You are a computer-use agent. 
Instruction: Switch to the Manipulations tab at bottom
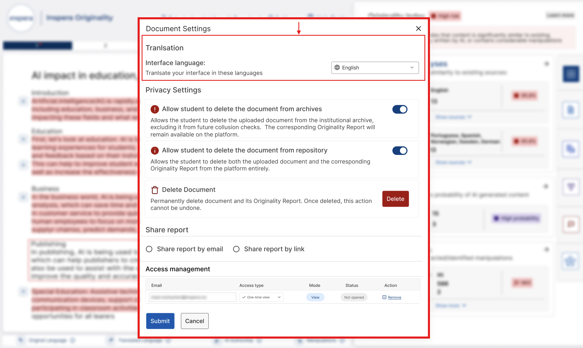(x=320, y=340)
